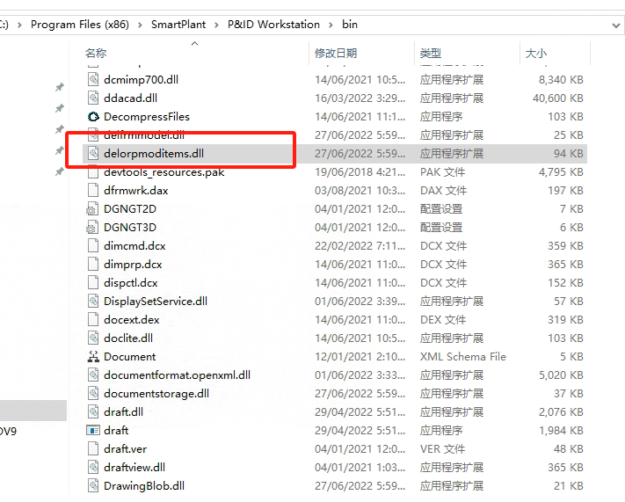Select the dimcmd.dcx file icon

pos(93,245)
